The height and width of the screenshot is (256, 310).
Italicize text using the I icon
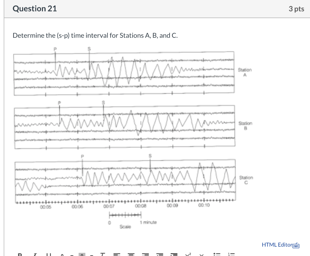pyautogui.click(x=35, y=255)
